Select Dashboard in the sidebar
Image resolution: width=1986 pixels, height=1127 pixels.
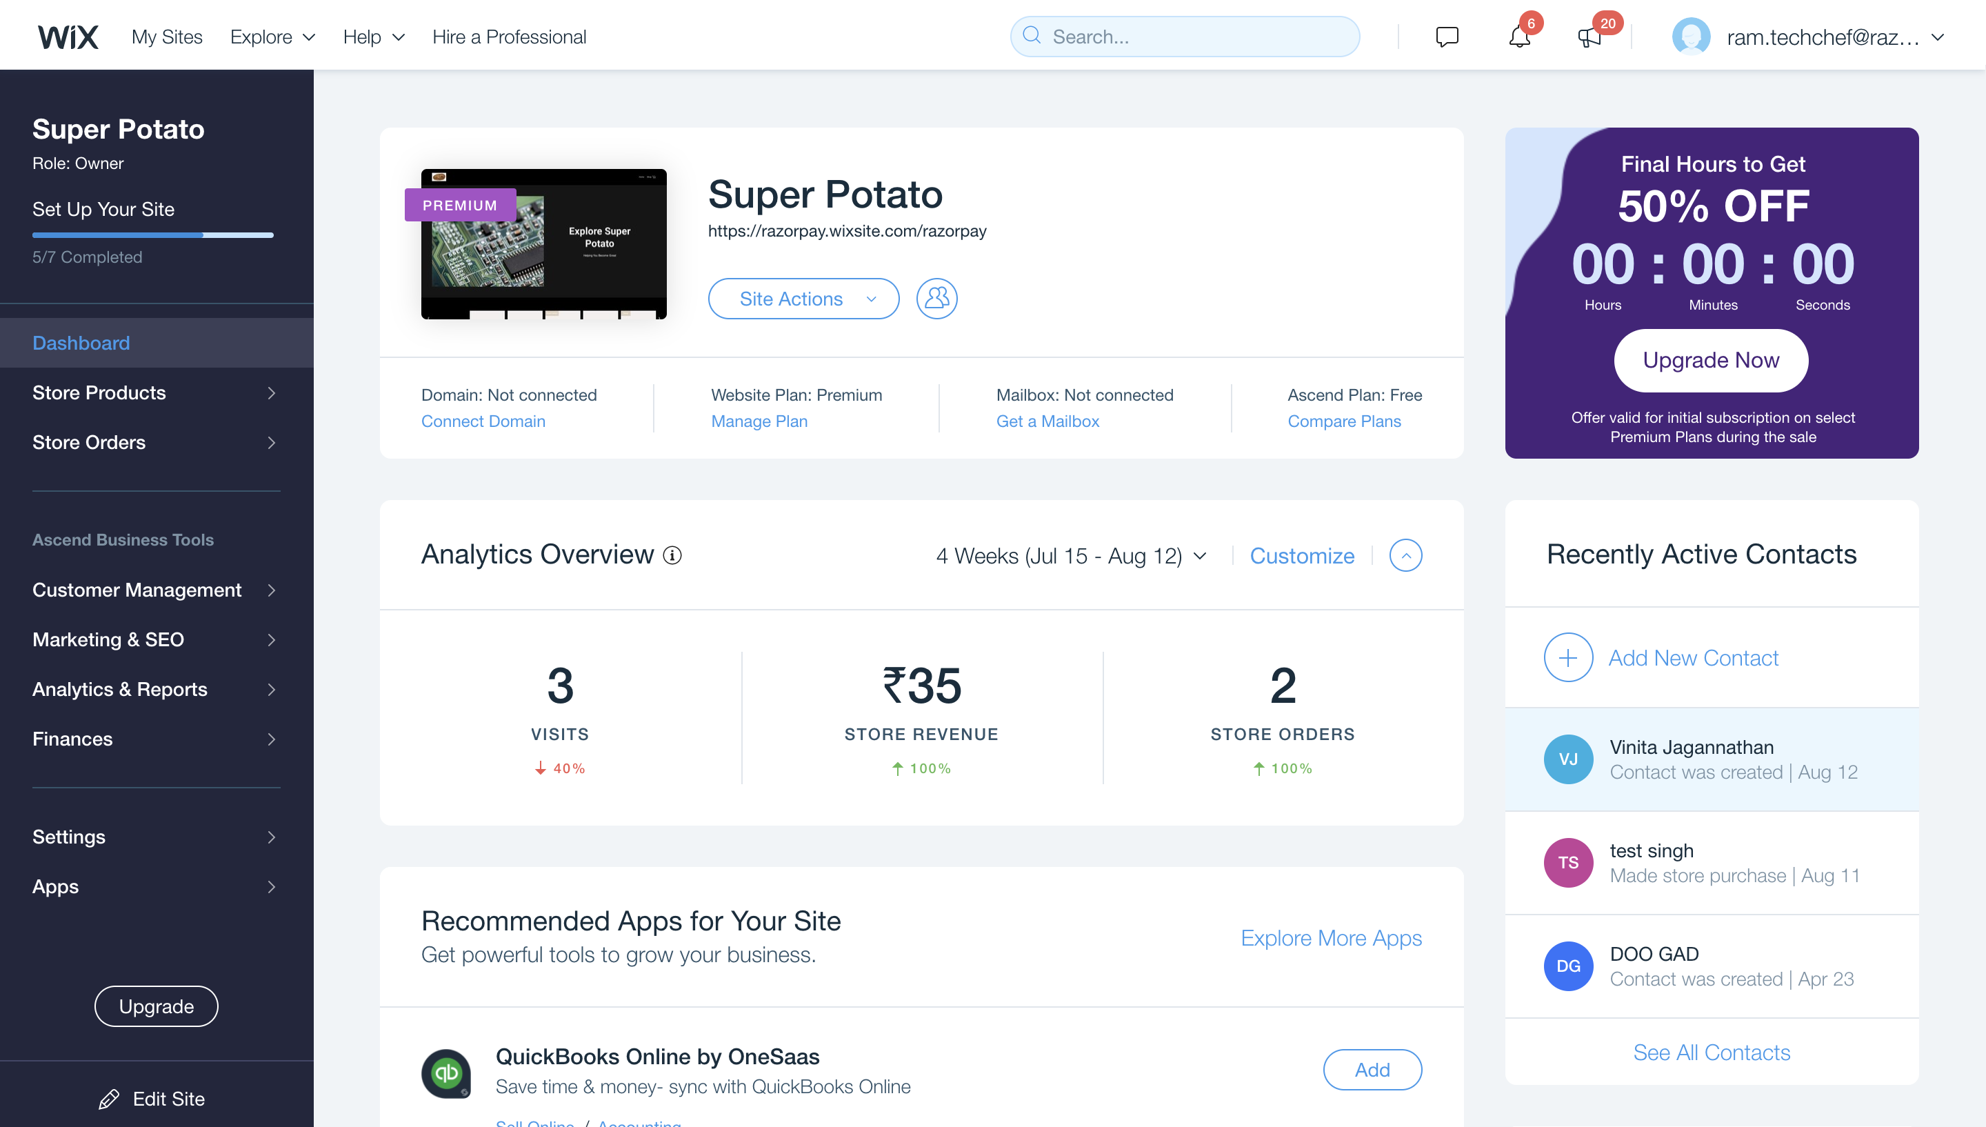point(157,343)
